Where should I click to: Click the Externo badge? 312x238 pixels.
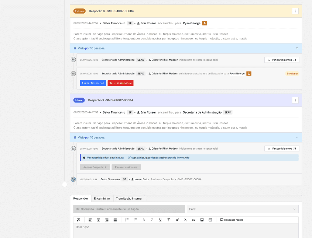[79, 11]
